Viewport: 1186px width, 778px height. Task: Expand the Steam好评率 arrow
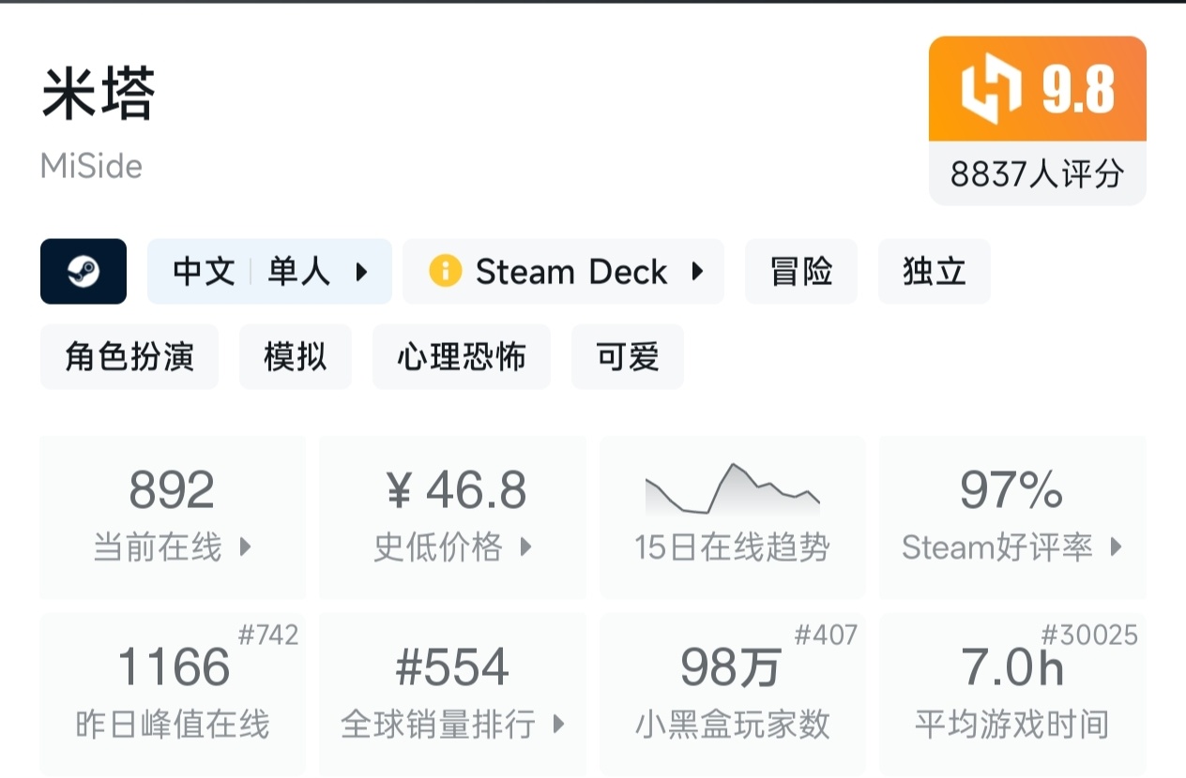click(x=1116, y=546)
